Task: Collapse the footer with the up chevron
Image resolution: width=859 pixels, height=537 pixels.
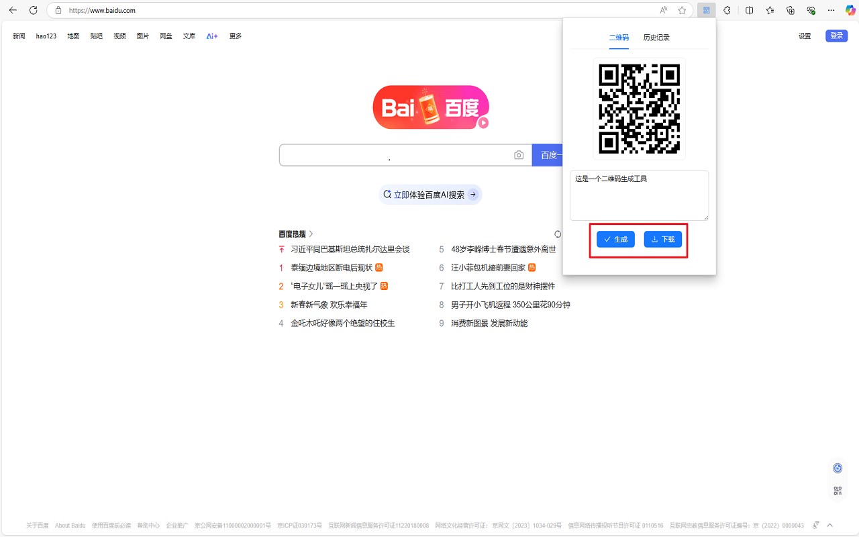Action: pyautogui.click(x=829, y=525)
